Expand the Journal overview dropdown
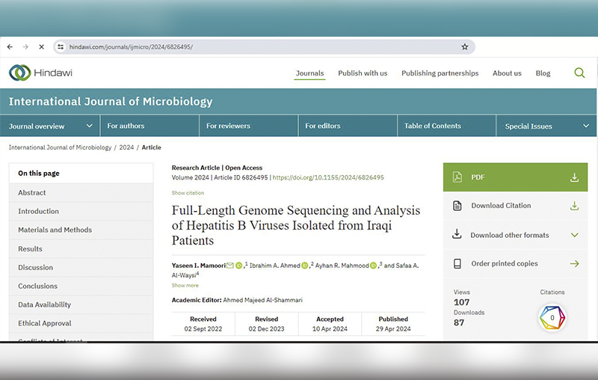Screen dimensions: 598x380 [90, 126]
